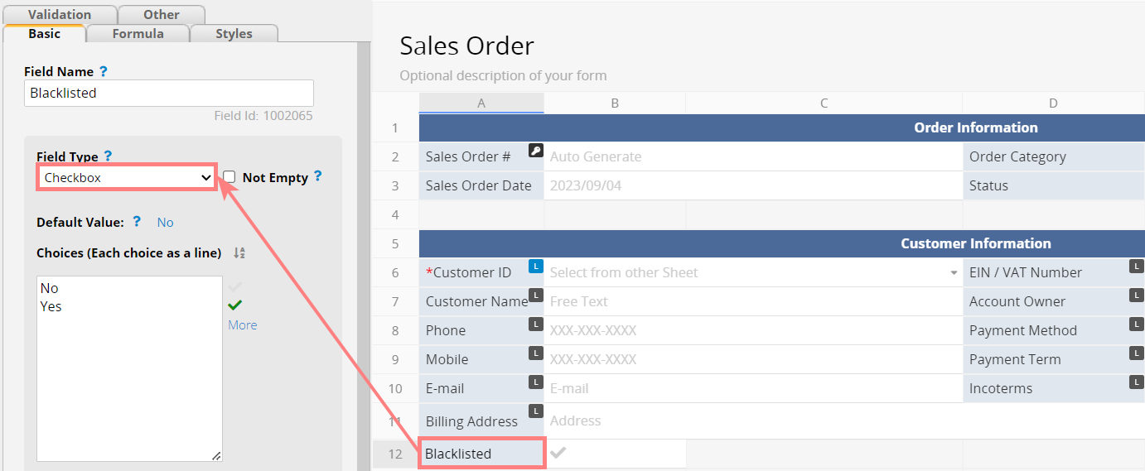This screenshot has width=1145, height=471.
Task: Click the blue link icon on Customer ID
Action: [x=536, y=266]
